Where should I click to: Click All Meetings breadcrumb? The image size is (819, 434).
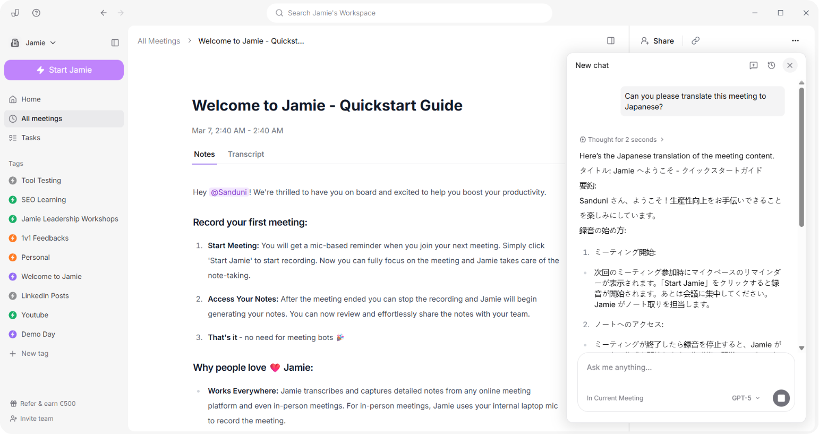pyautogui.click(x=159, y=41)
